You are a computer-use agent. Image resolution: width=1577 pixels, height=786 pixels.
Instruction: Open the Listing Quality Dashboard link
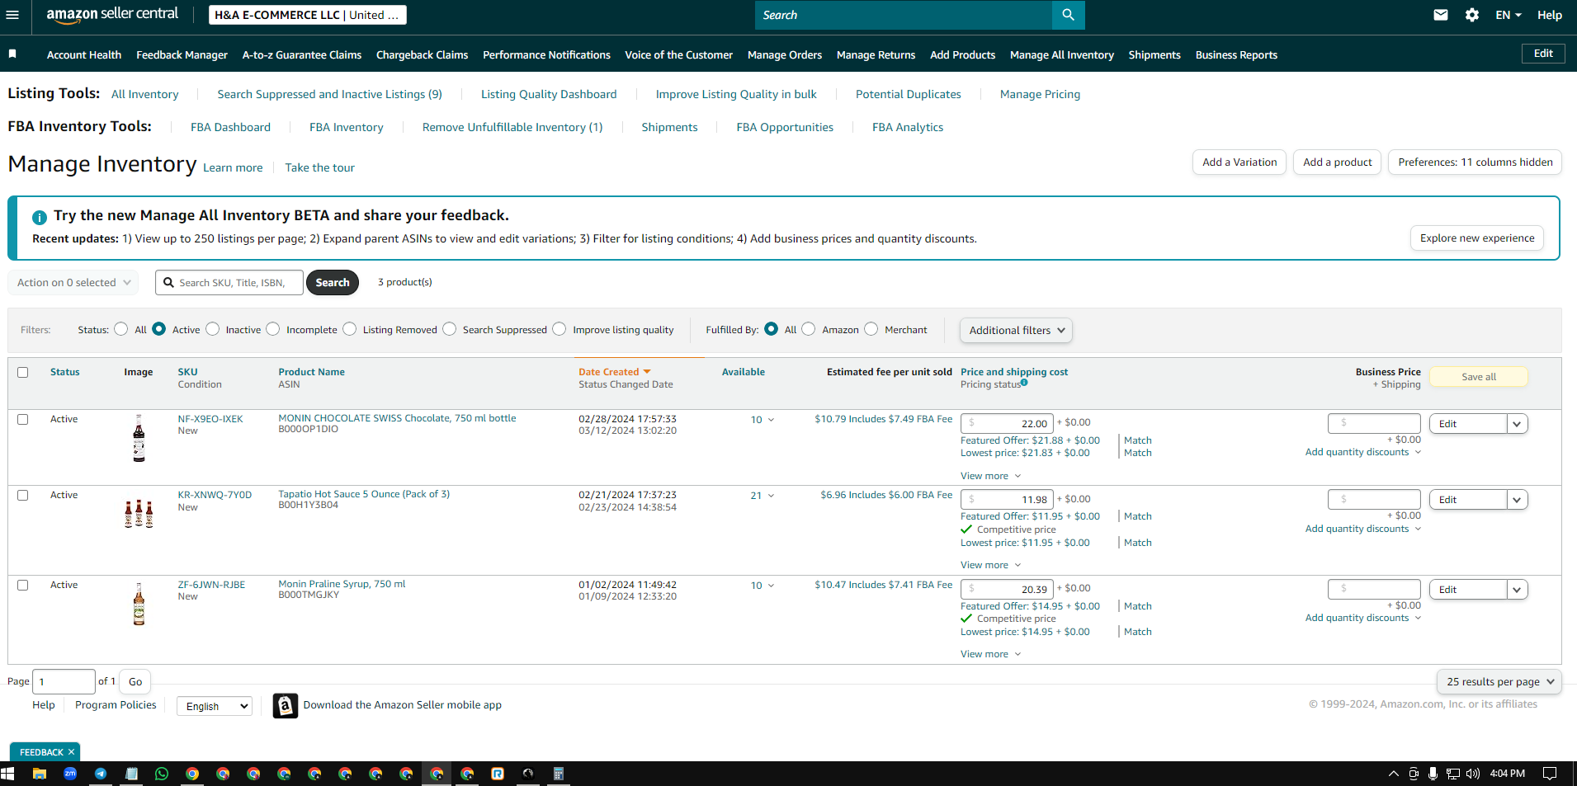tap(549, 94)
